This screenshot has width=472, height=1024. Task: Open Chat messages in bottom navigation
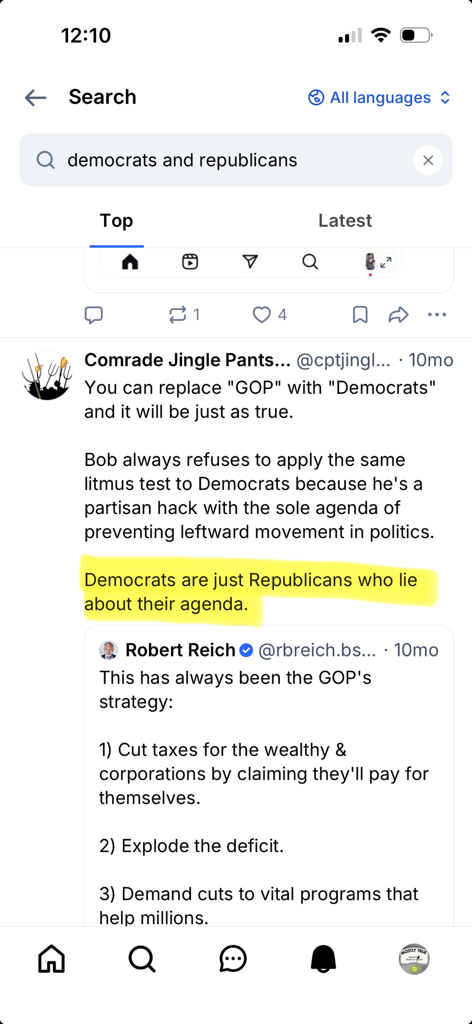click(233, 958)
